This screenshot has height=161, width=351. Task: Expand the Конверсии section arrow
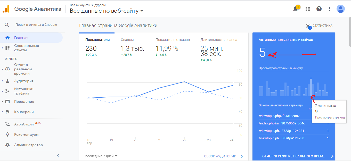click(x=2, y=112)
